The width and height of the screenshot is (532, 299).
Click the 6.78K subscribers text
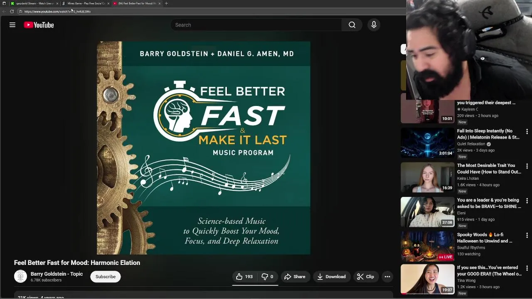tap(46, 280)
